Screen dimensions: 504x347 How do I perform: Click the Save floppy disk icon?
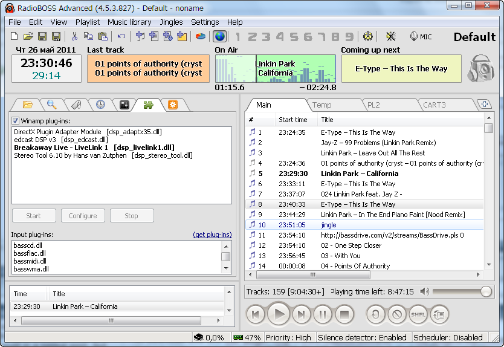(42, 36)
